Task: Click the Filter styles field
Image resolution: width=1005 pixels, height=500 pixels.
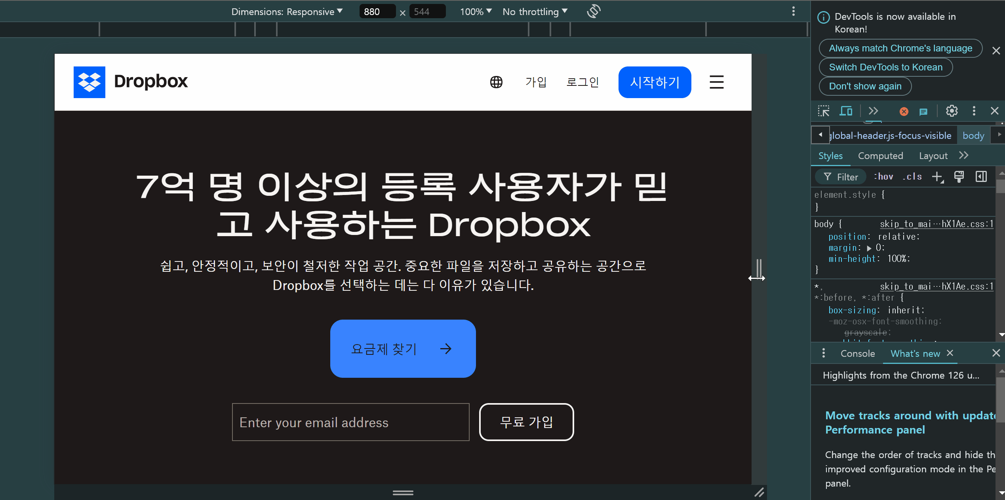Action: pos(841,177)
